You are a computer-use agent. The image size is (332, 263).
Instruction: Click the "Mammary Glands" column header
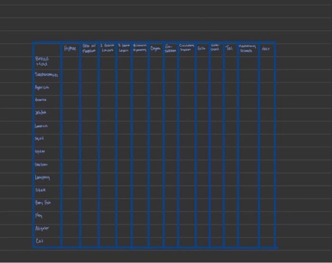(247, 48)
